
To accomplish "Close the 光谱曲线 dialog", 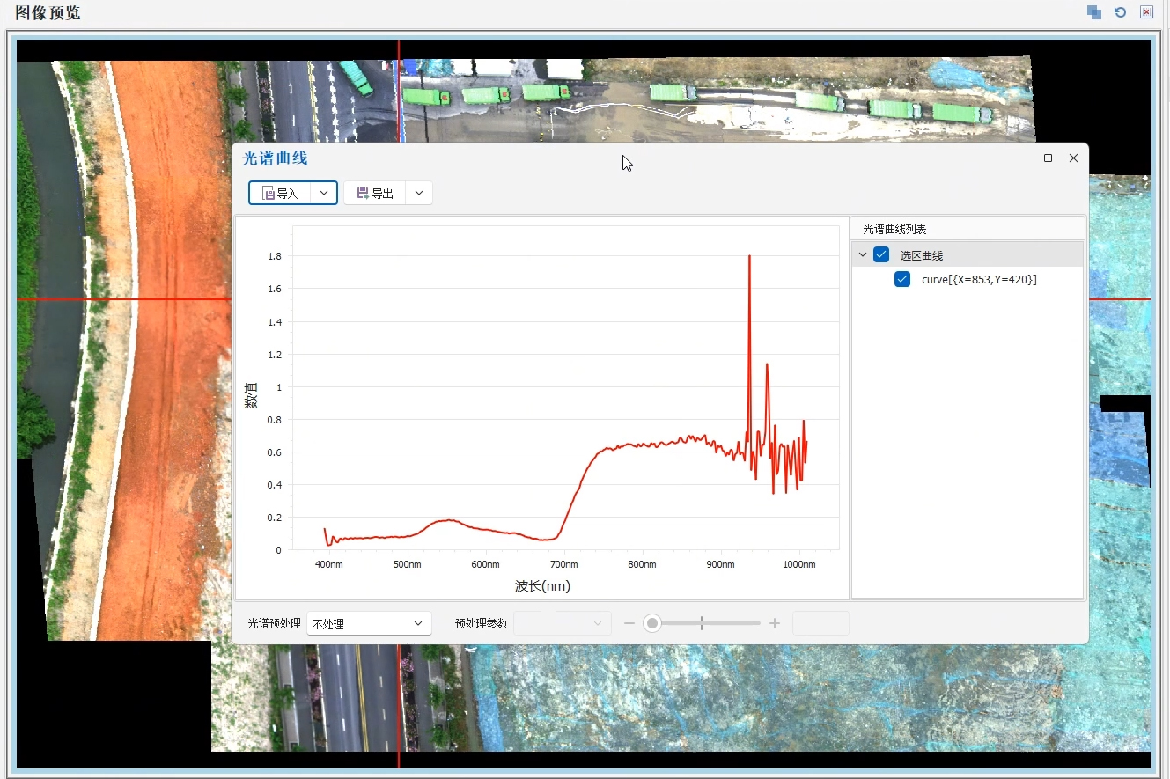I will click(x=1073, y=158).
